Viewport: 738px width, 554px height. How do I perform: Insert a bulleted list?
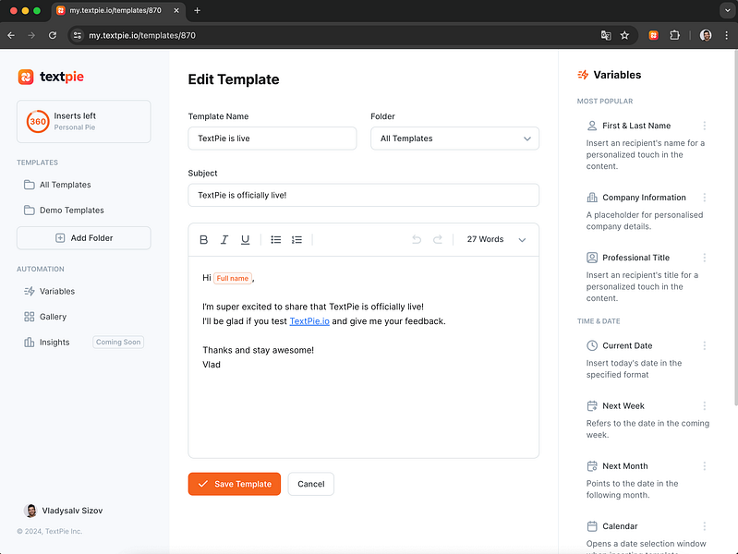click(x=276, y=239)
